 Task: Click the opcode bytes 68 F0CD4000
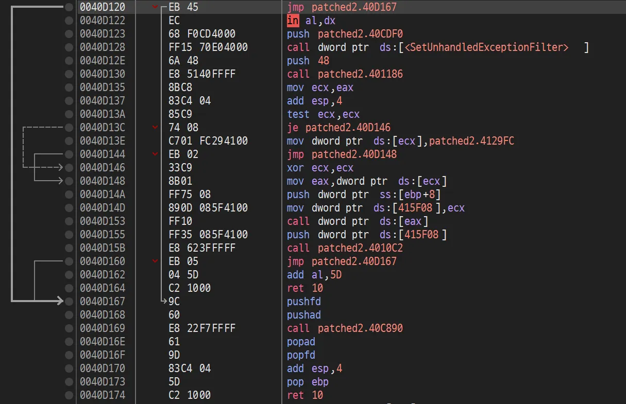click(x=202, y=34)
